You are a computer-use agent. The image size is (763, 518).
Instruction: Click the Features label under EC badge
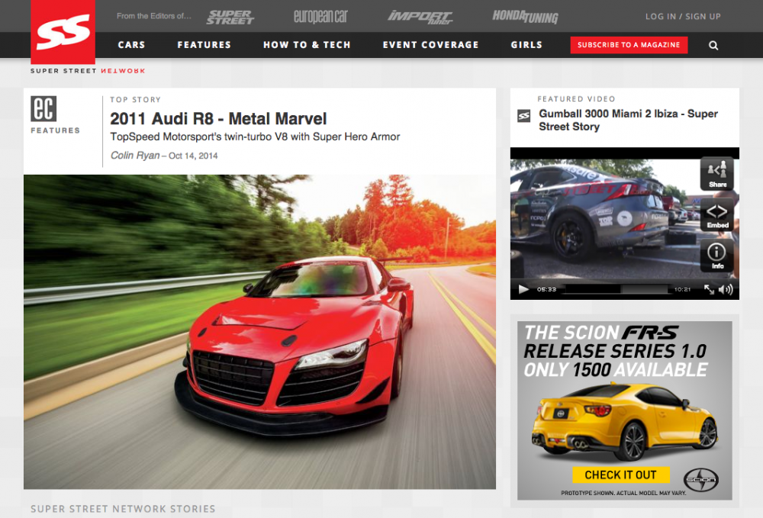tap(55, 130)
